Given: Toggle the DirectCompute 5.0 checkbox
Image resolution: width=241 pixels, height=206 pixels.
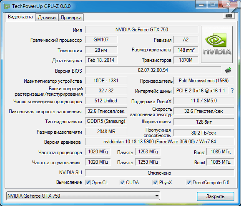Looking at the screenshot, I should (x=188, y=183).
